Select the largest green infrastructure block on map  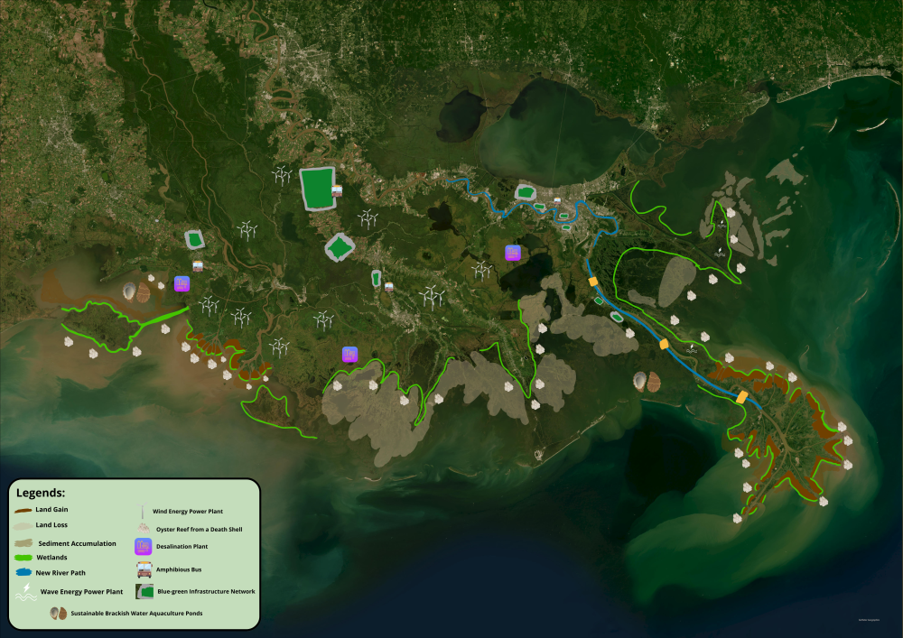[x=317, y=188]
